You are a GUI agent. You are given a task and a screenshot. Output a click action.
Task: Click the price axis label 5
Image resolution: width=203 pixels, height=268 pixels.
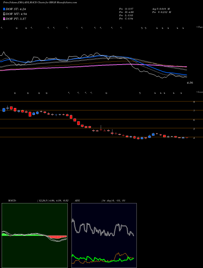(x=194, y=129)
